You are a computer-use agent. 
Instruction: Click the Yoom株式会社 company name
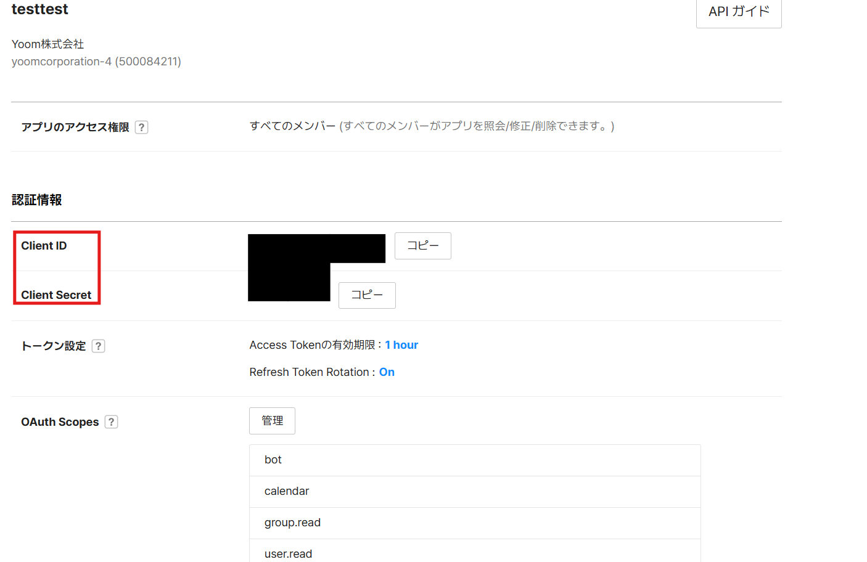(x=47, y=44)
